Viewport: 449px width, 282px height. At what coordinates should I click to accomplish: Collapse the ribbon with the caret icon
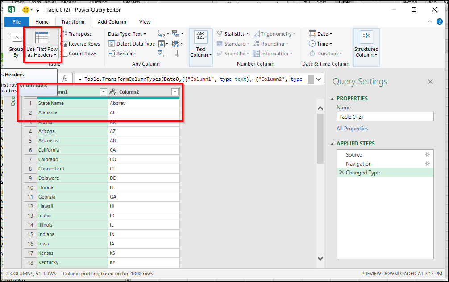[429, 21]
